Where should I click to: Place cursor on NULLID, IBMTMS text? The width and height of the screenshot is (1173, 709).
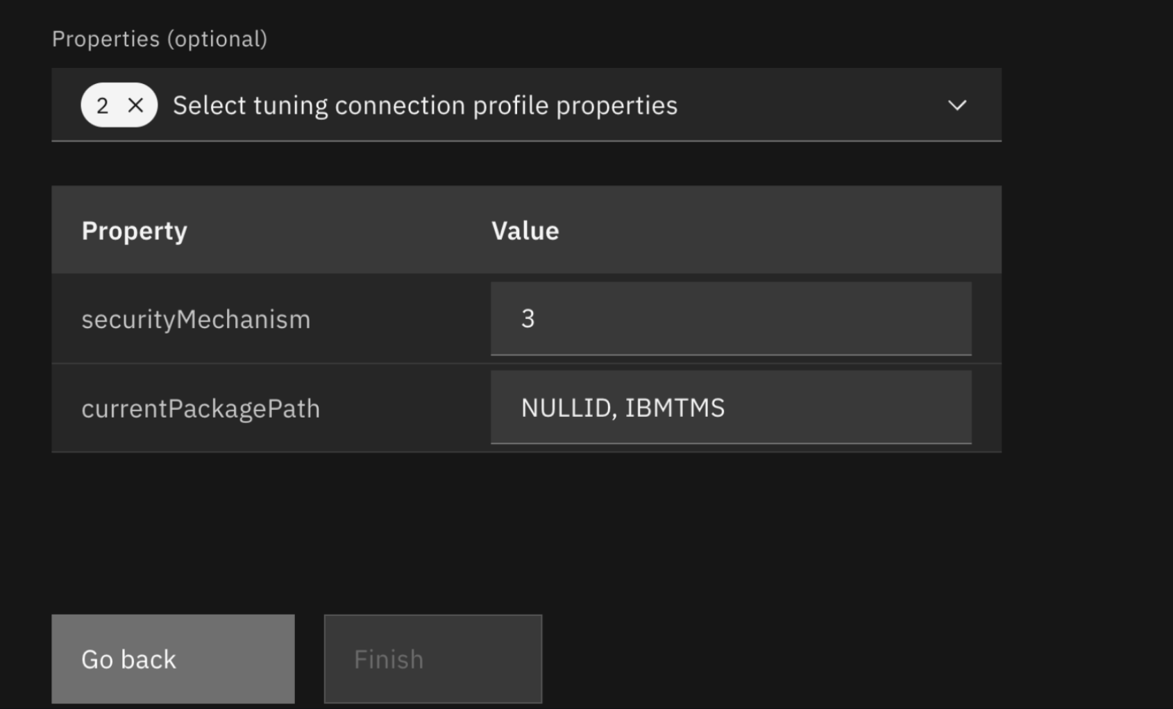(623, 408)
